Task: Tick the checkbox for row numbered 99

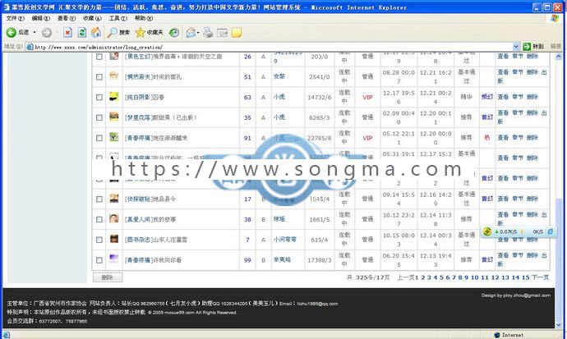Action: click(x=99, y=260)
